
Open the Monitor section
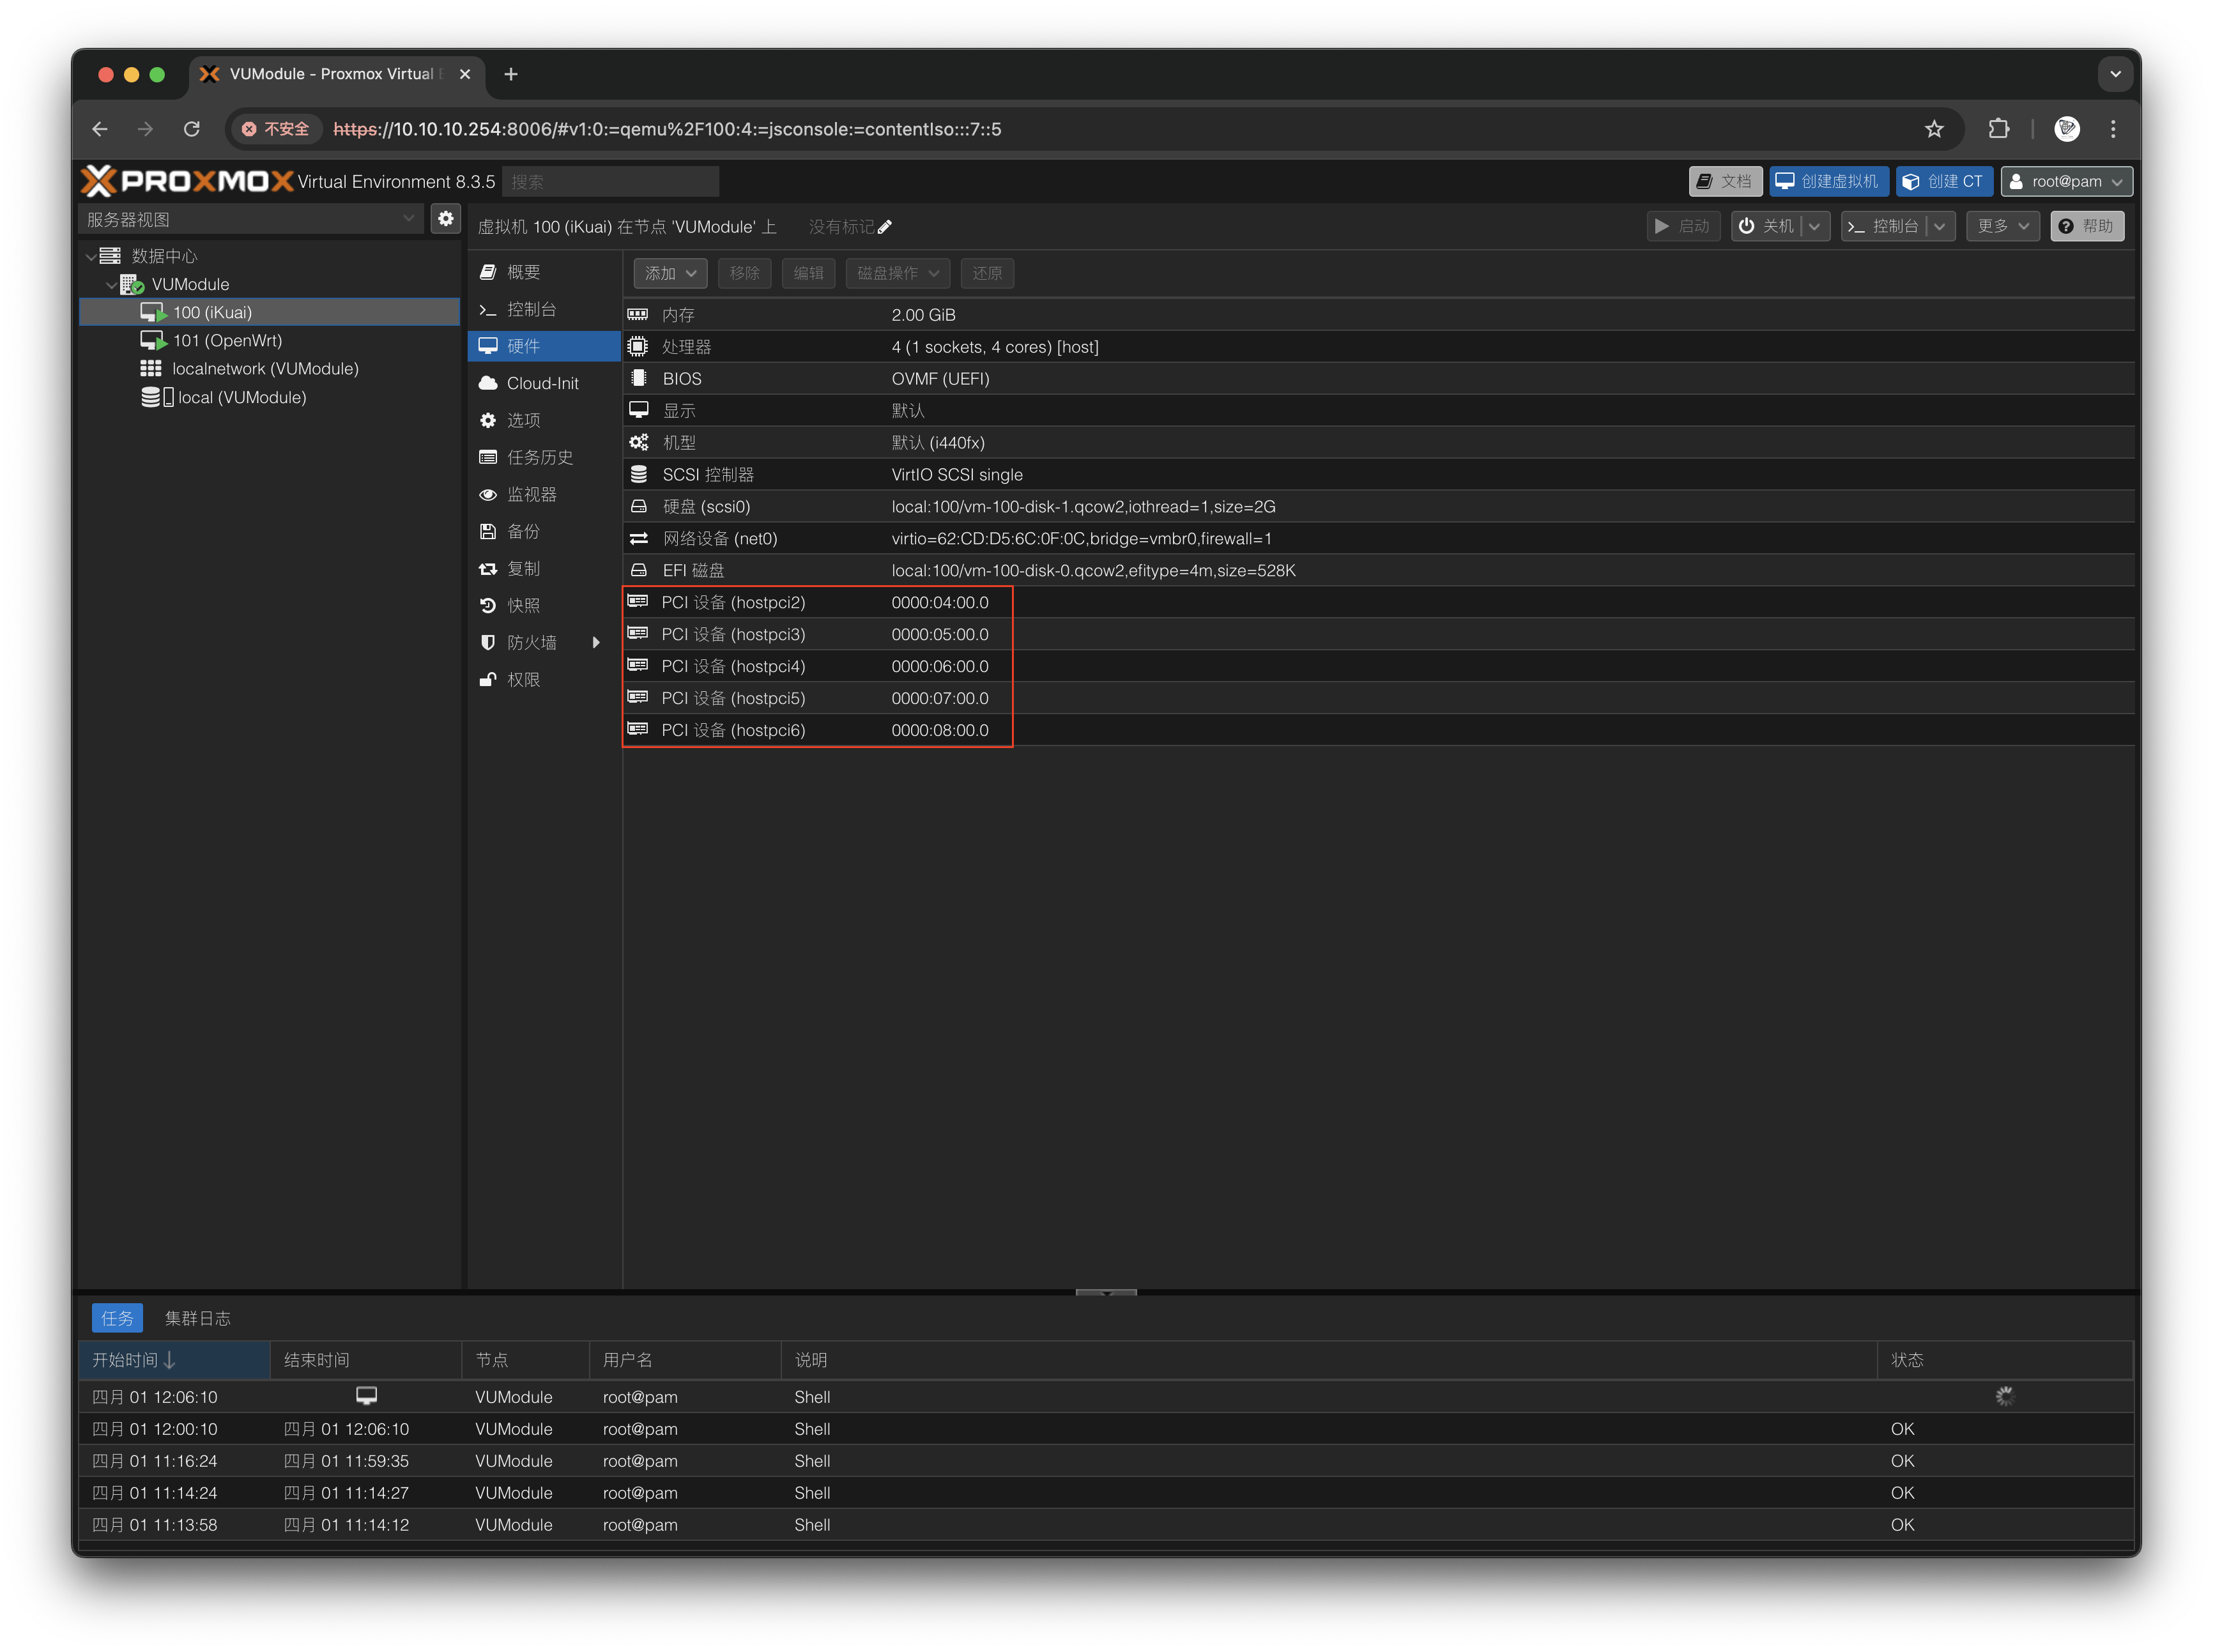click(x=531, y=495)
